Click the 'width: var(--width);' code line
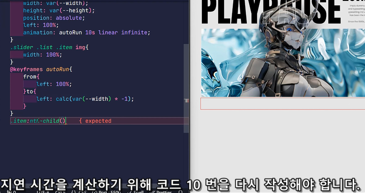 coord(56,3)
